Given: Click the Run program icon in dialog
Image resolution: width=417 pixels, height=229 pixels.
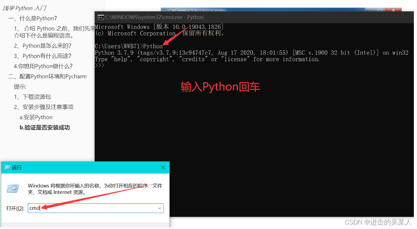Looking at the screenshot, I should 13,189.
